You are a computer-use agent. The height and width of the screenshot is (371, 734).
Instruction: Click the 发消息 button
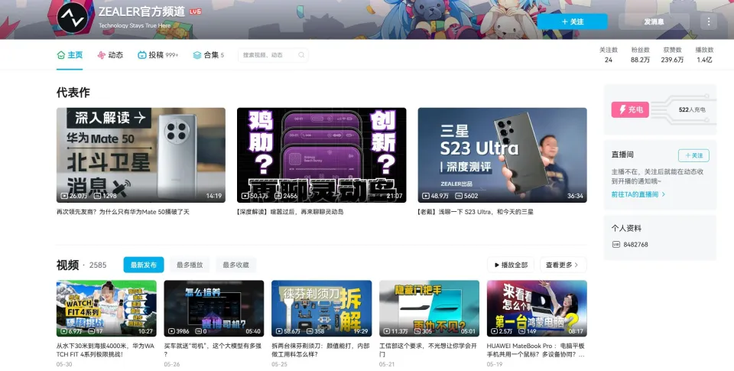point(654,21)
